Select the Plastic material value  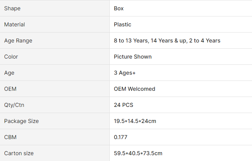click(122, 24)
